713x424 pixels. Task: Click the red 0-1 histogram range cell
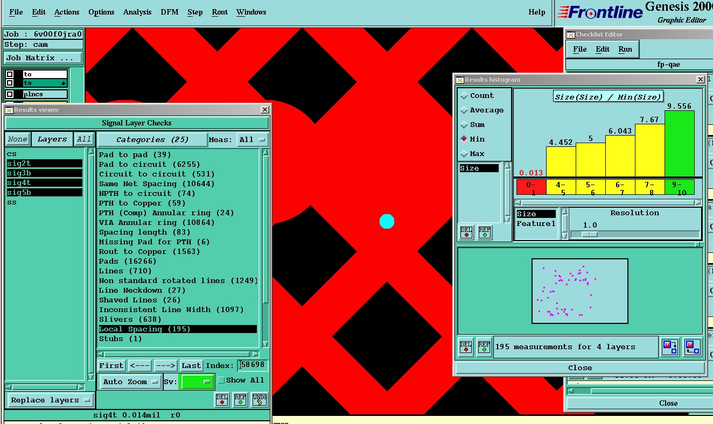click(x=531, y=187)
